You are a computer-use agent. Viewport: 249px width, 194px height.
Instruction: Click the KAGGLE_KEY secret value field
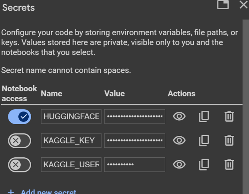[134, 141]
